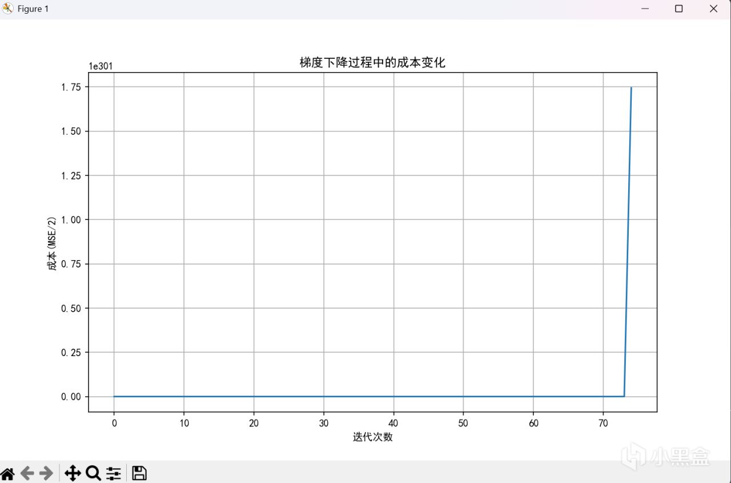Click the y-axis tick label 0.75
Image resolution: width=731 pixels, height=483 pixels.
click(x=71, y=264)
